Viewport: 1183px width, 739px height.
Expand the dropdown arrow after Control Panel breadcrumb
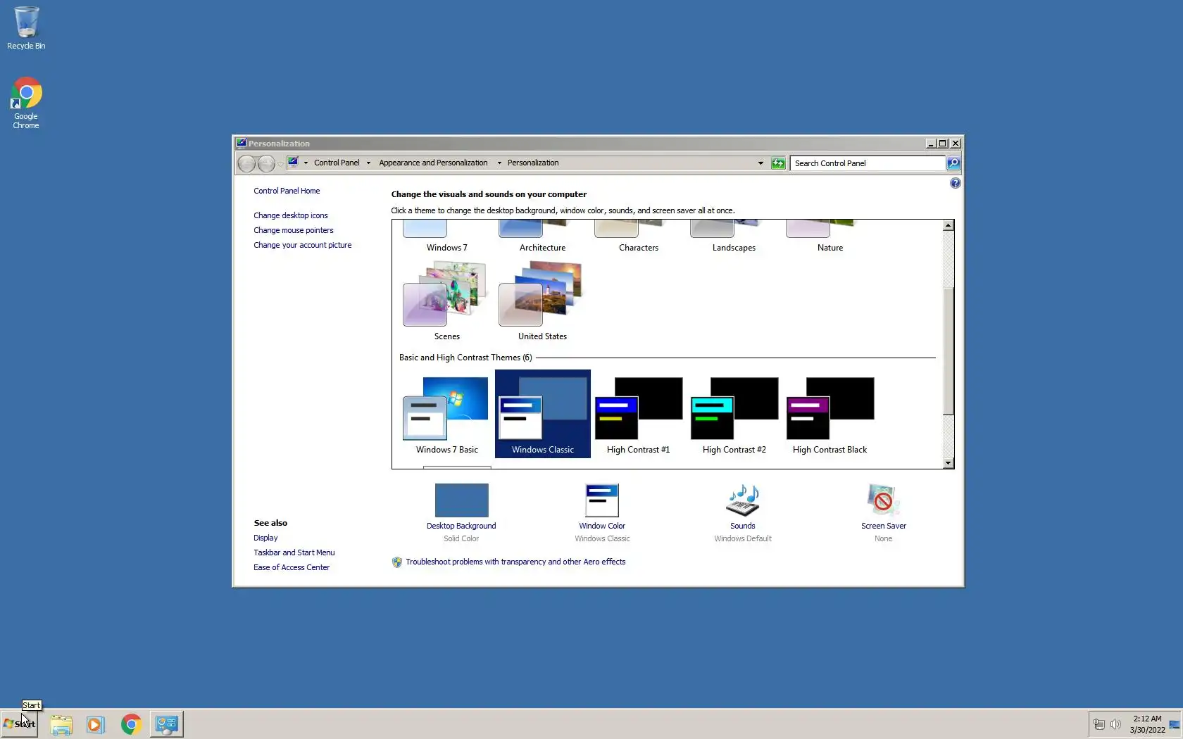(x=368, y=163)
